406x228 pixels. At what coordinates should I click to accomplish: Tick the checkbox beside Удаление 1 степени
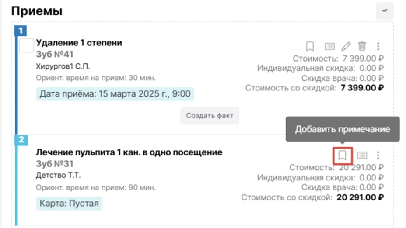point(26,45)
